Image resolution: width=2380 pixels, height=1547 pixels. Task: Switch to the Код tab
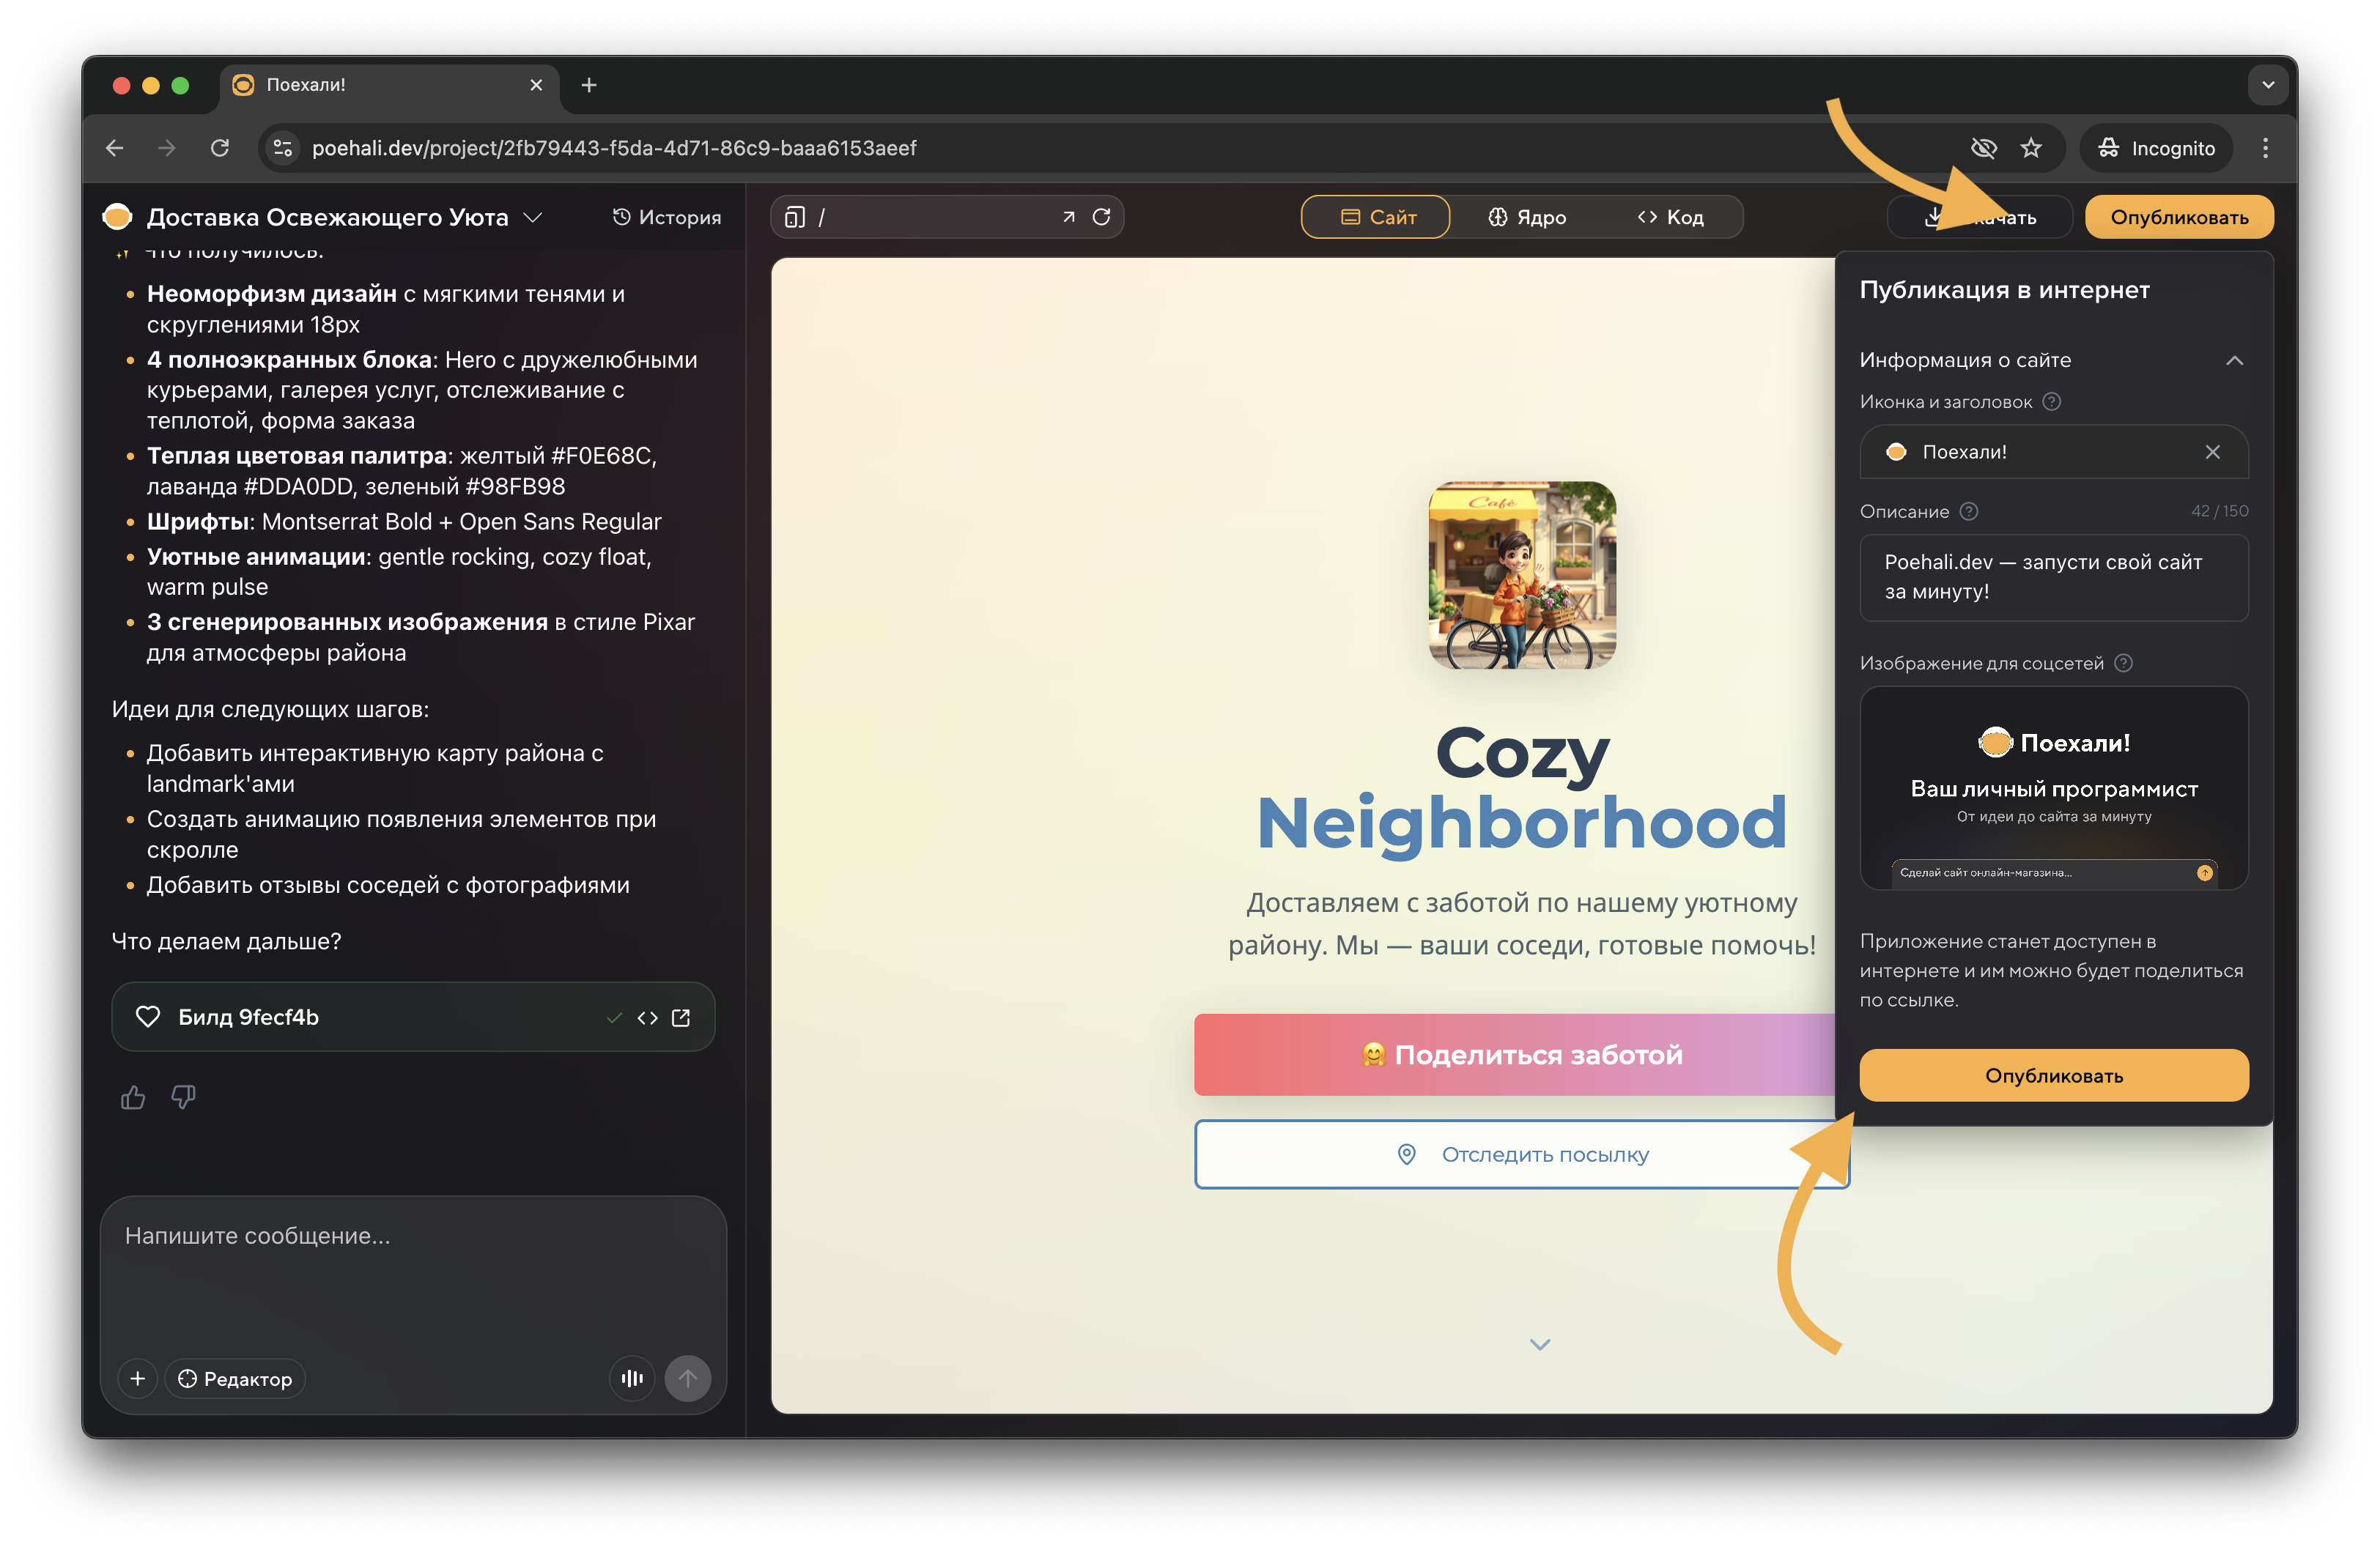pos(1670,217)
